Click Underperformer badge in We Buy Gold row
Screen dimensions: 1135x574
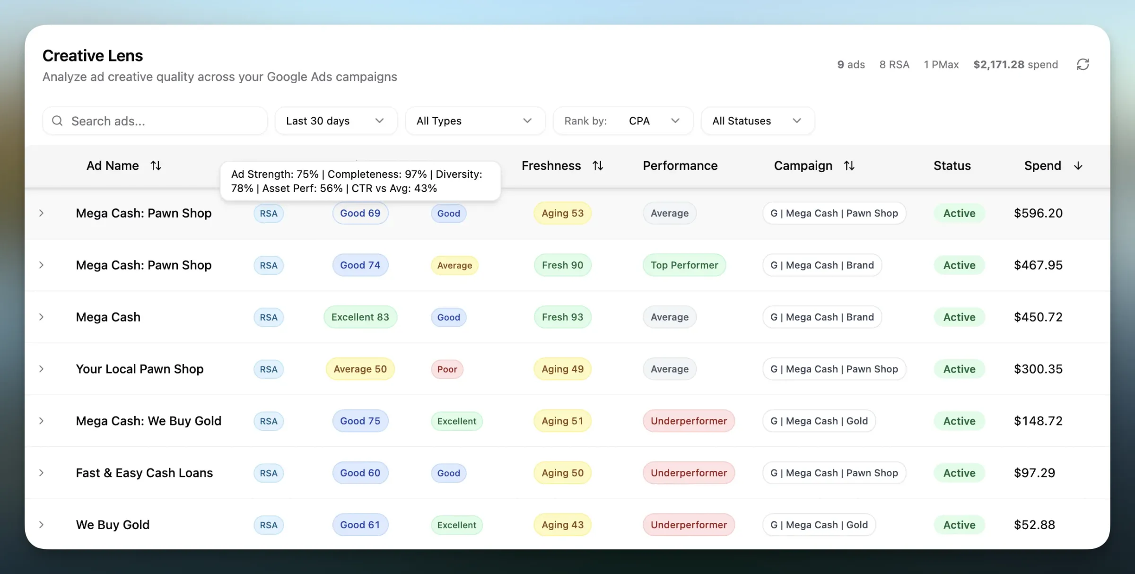point(689,525)
